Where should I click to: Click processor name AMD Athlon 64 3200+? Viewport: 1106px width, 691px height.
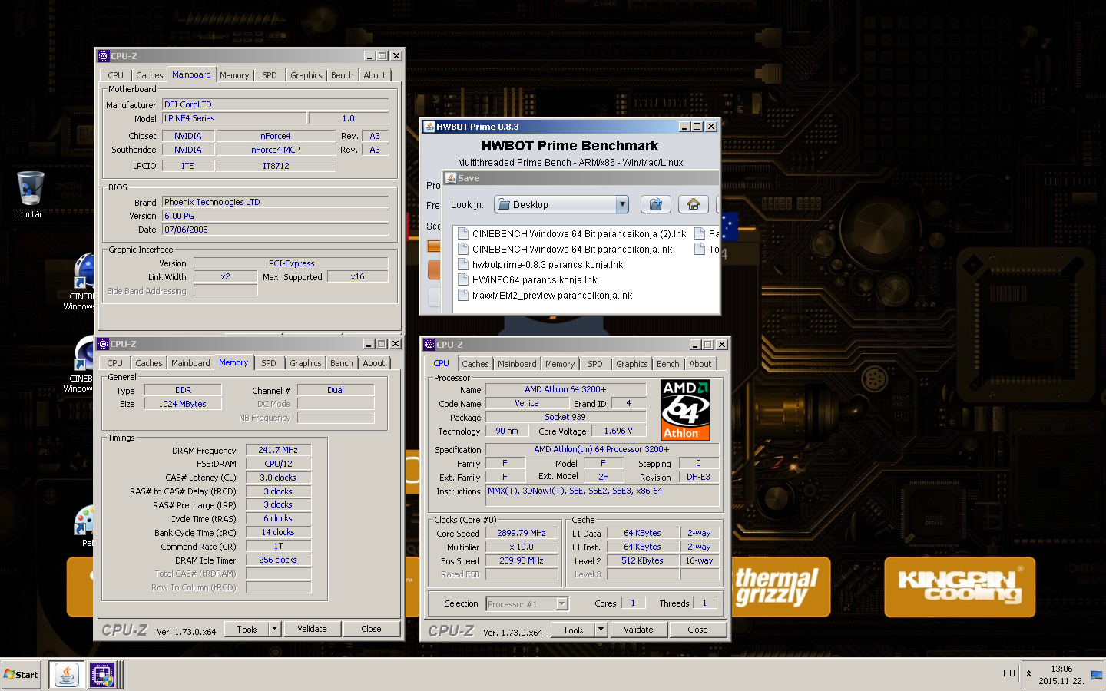565,389
